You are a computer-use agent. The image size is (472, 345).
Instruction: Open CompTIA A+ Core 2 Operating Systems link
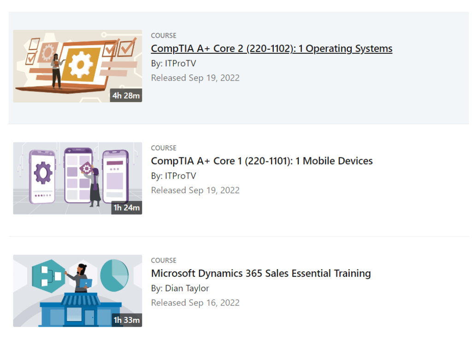271,48
